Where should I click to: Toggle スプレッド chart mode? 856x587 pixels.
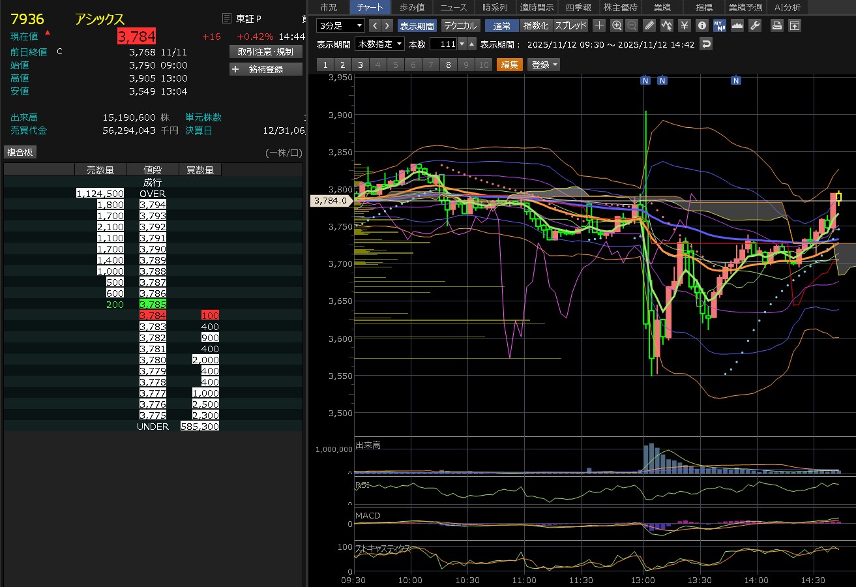pos(570,25)
